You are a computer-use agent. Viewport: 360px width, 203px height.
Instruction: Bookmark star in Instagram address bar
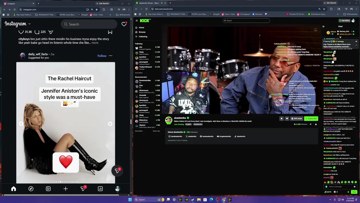pos(96,10)
